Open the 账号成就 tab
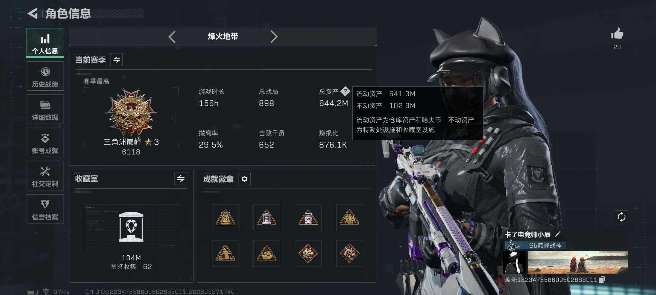Screen dimensions: 656x295 coord(45,143)
